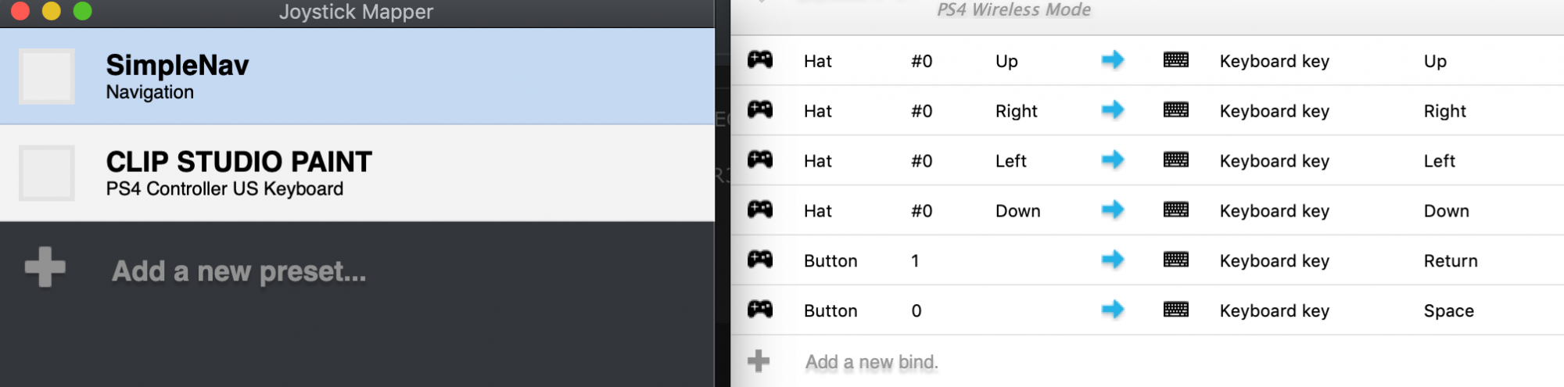Click the keyboard icon for Space binding
Image resolution: width=1564 pixels, height=387 pixels.
(x=1175, y=310)
